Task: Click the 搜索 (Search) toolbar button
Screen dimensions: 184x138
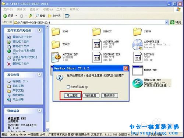Action: pos(40,16)
